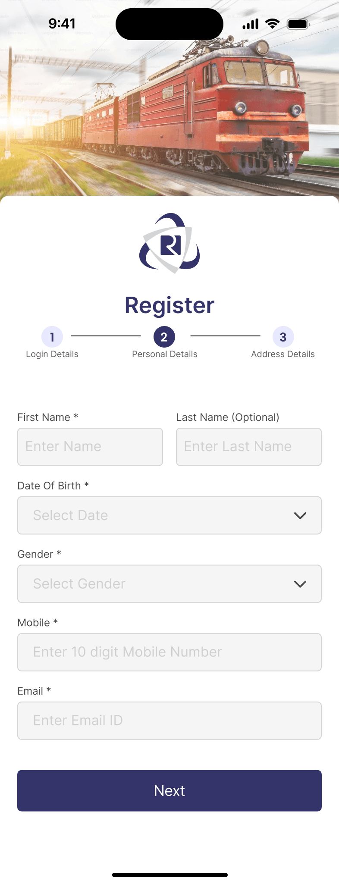Screen dimensions: 339x884
Task: Click the Date Of Birth chevron arrow
Action: (x=300, y=515)
